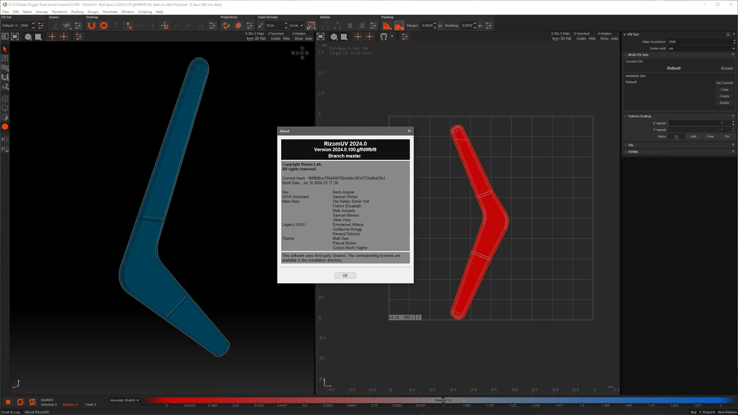The image size is (738, 415).
Task: Open the 2048 map size dropdown in toolbar
Action: (x=27, y=25)
